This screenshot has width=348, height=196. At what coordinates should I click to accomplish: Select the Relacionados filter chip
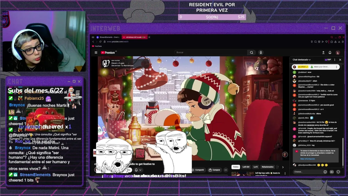[x=268, y=167]
